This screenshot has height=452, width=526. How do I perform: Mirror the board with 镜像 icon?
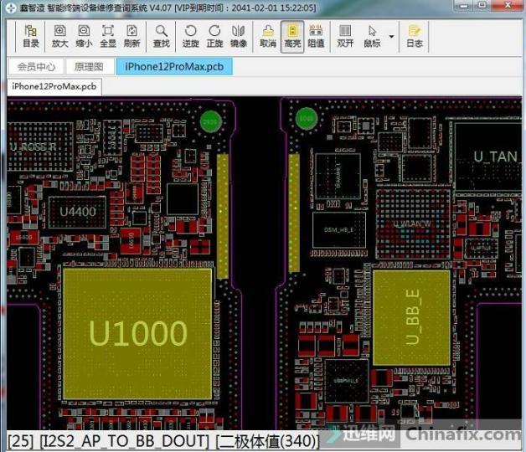pos(239,36)
